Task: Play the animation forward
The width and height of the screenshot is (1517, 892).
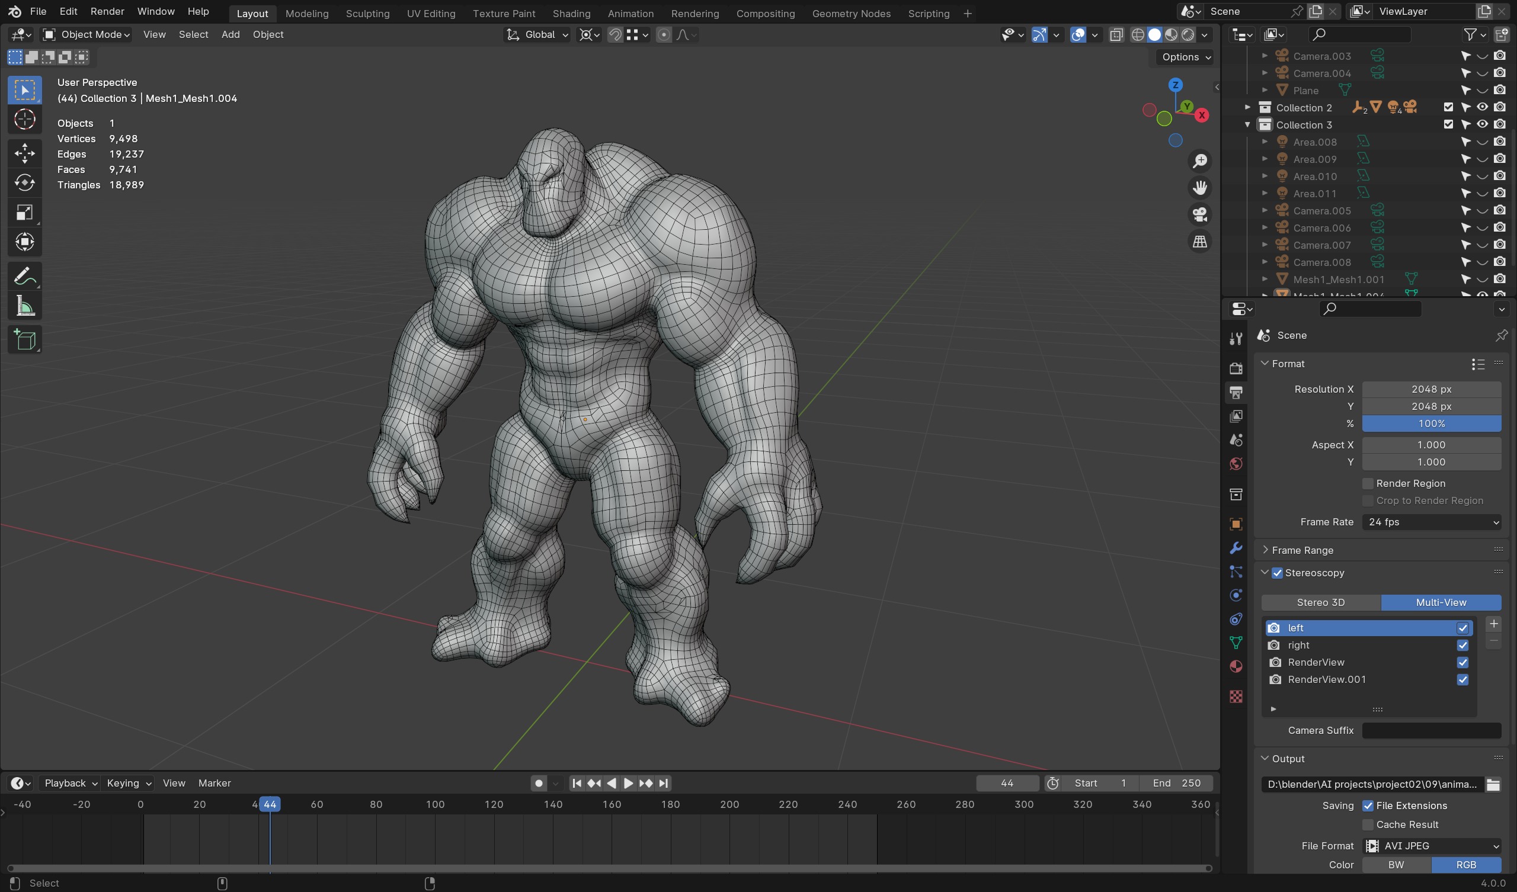Action: click(628, 783)
